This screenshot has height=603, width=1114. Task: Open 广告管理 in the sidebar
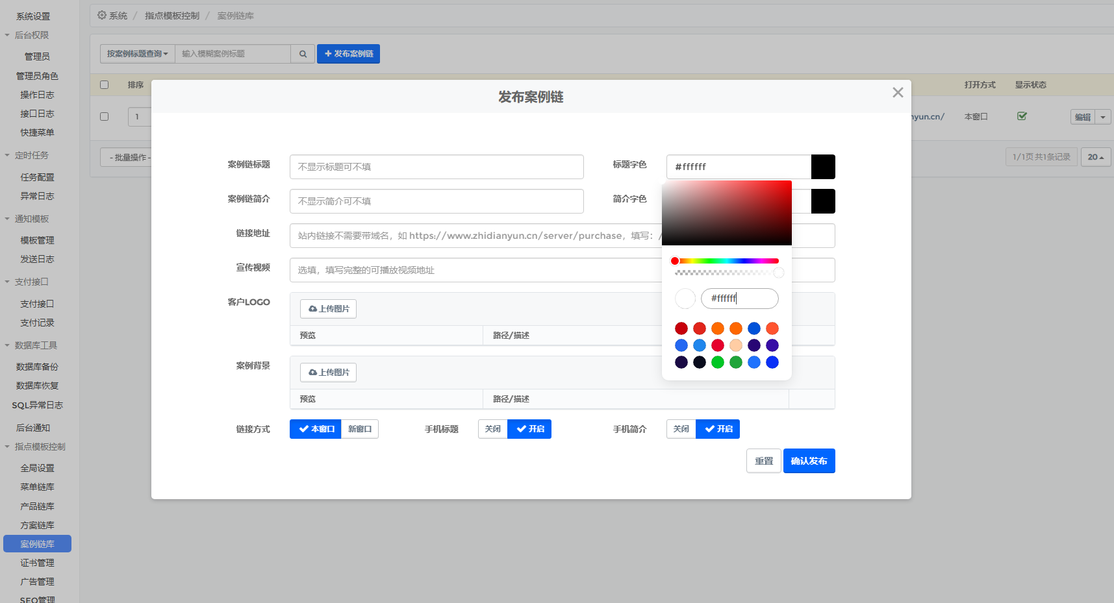pos(37,582)
